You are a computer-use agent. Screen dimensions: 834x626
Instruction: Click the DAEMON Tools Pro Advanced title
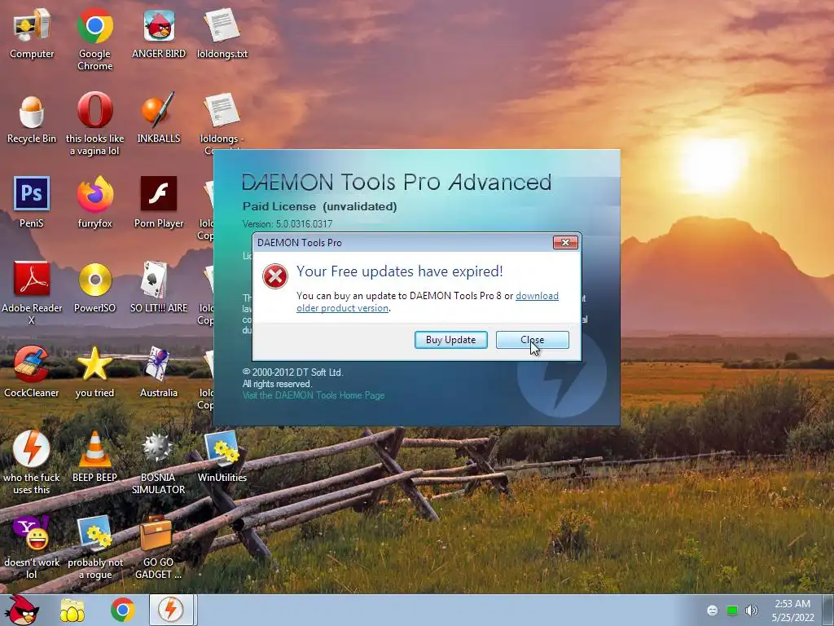397,182
